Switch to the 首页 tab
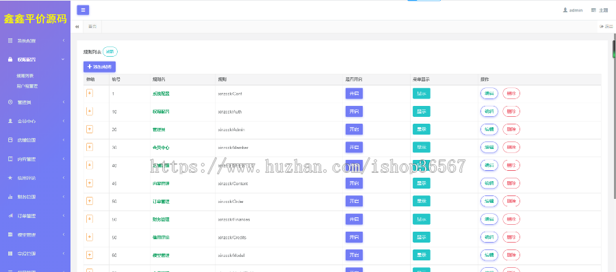The width and height of the screenshot is (616, 272). click(92, 27)
